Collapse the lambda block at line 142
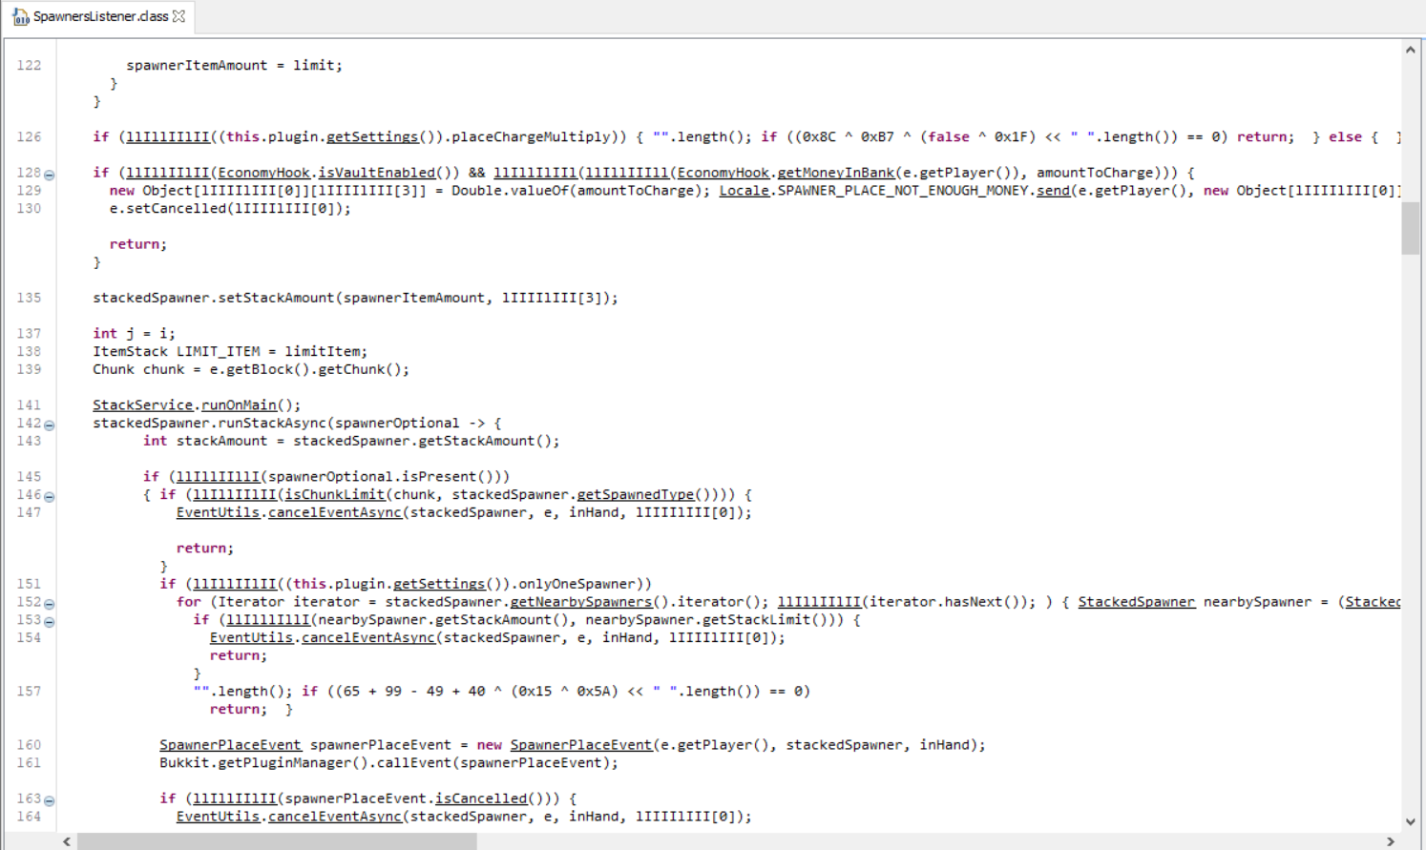Viewport: 1426px width, 850px height. 49,425
